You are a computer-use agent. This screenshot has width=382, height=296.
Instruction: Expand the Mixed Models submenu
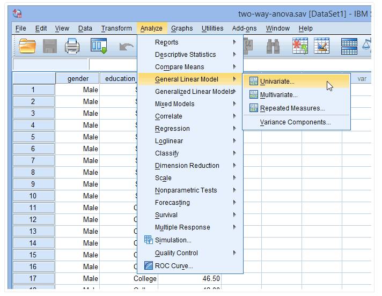click(190, 104)
